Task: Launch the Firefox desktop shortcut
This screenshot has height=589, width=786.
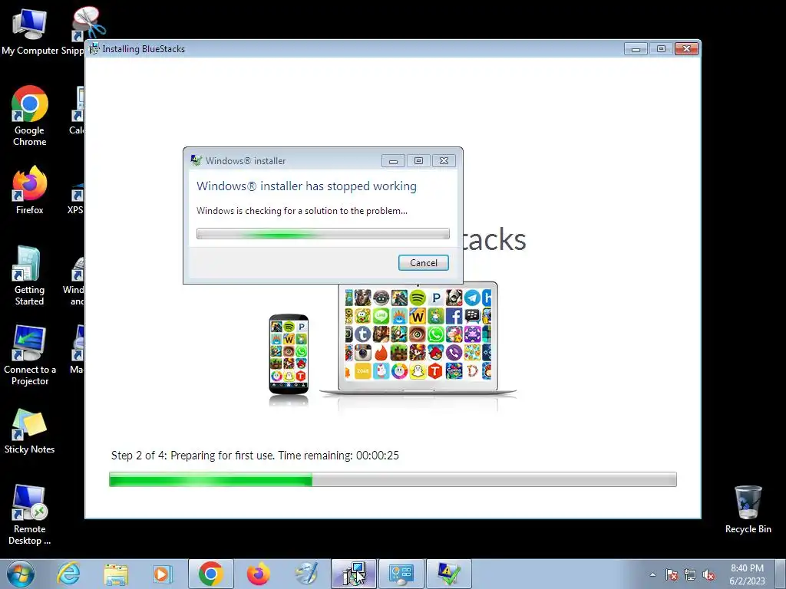Action: 30,190
